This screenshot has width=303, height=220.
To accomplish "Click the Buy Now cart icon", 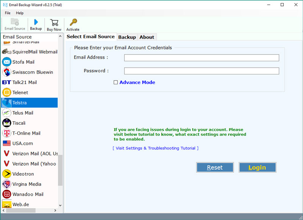I will click(x=54, y=23).
